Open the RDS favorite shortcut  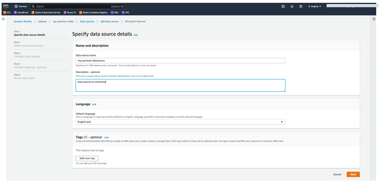tap(115, 12)
